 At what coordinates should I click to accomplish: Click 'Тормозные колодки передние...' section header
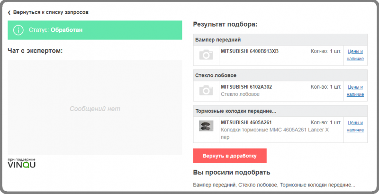click(x=280, y=111)
